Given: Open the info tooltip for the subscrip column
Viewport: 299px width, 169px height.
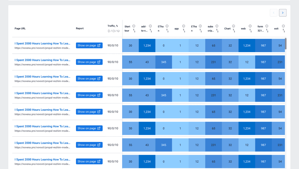Looking at the screenshot, I should point(217,26).
